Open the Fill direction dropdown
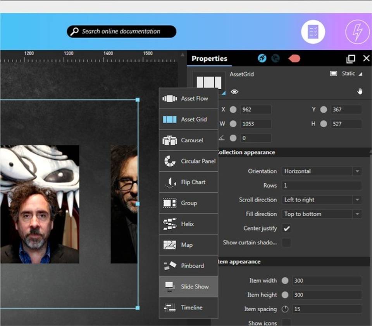The image size is (372, 326). tap(357, 214)
